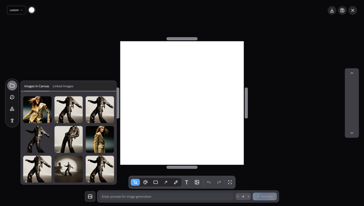
Task: Increase the image count stepper
Action: 248,197
